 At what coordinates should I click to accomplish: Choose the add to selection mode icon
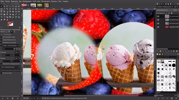[x=9, y=32]
